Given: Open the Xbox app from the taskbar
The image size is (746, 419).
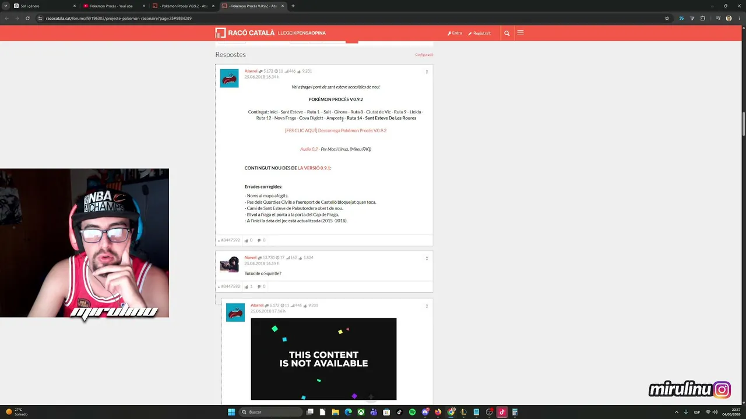Looking at the screenshot, I should (361, 412).
